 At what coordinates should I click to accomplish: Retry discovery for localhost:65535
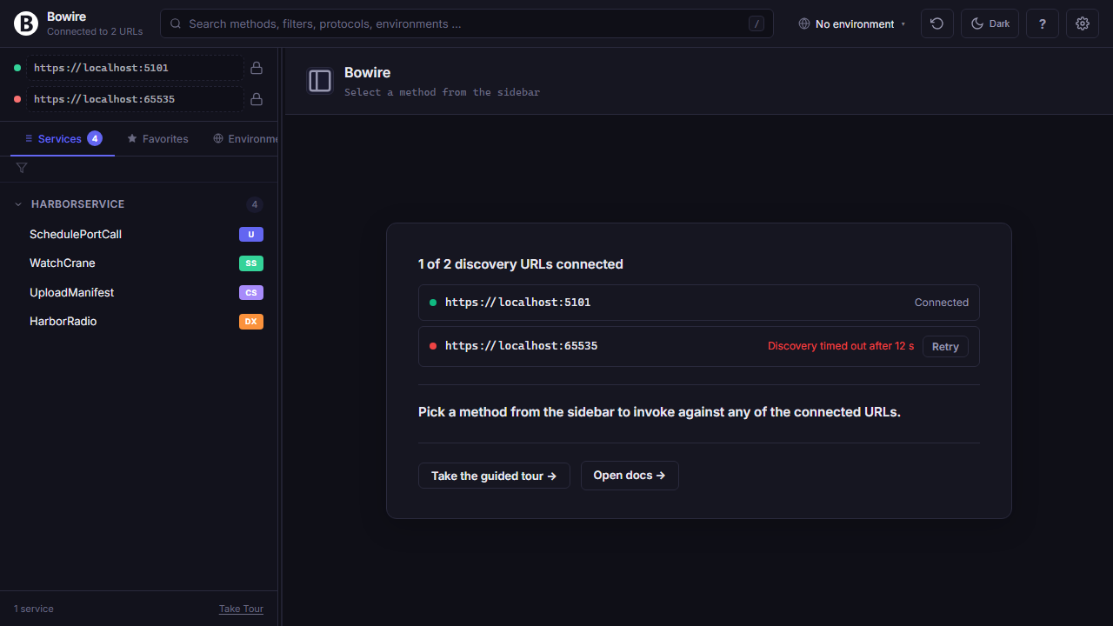point(945,346)
